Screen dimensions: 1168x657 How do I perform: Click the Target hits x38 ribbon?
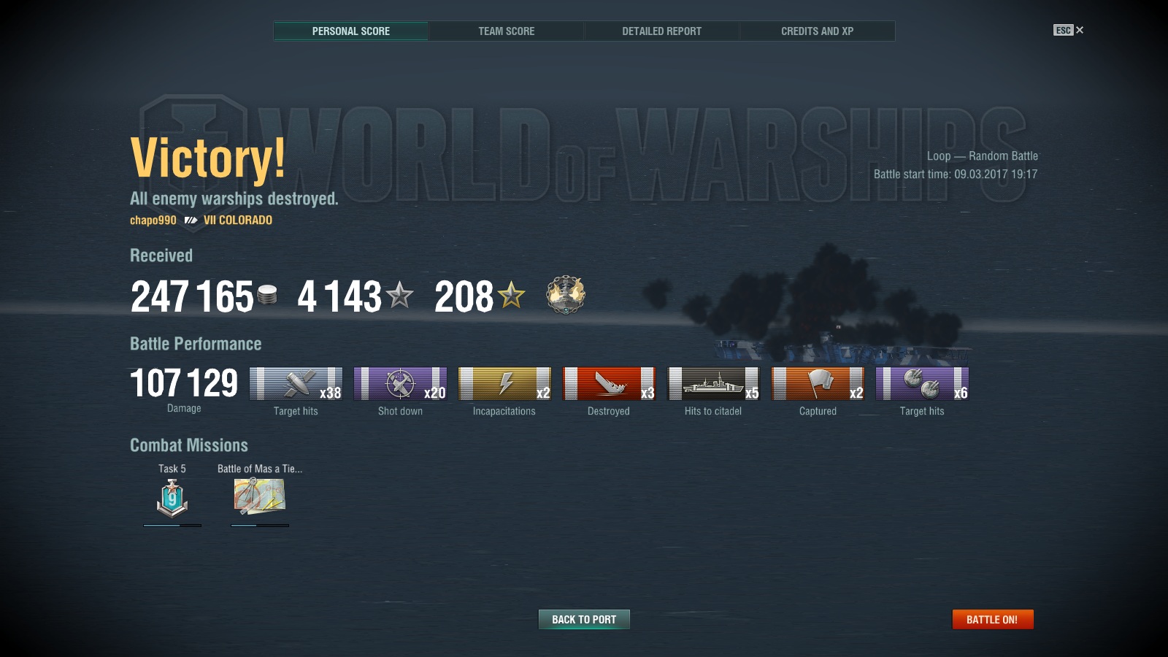pos(296,383)
